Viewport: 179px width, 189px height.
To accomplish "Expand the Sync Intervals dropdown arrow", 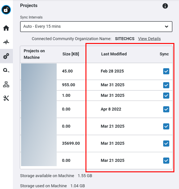I will pos(167,27).
